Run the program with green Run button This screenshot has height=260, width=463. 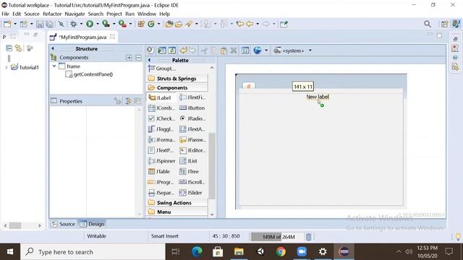coord(90,24)
